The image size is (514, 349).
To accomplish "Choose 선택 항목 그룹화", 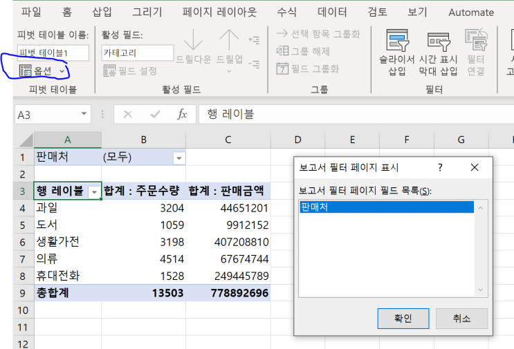I will point(318,34).
